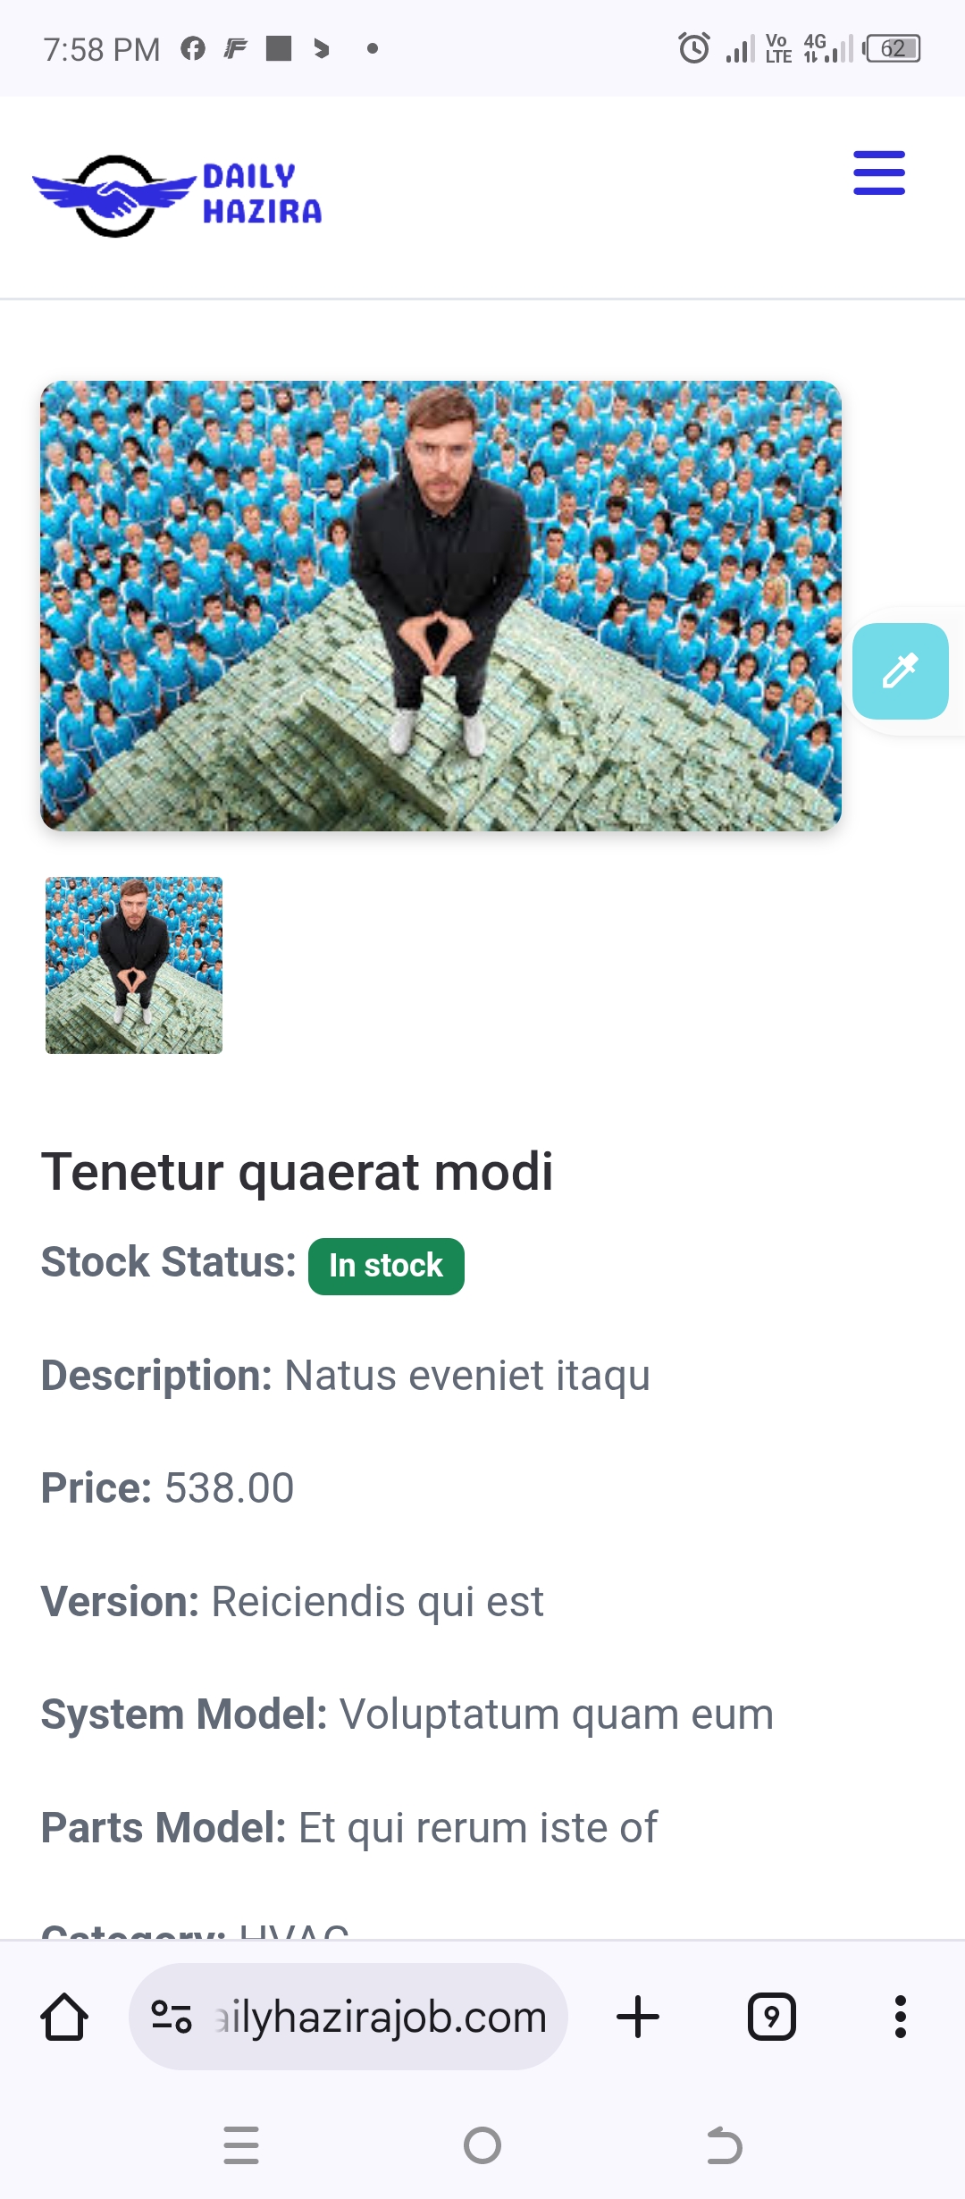Click the dailyhazirajob.com address bar
Viewport: 965px width, 2199px height.
pyautogui.click(x=380, y=2018)
